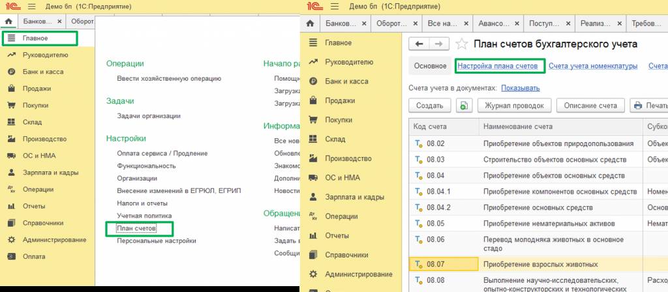Click account icon in the 08.07 row

419,265
